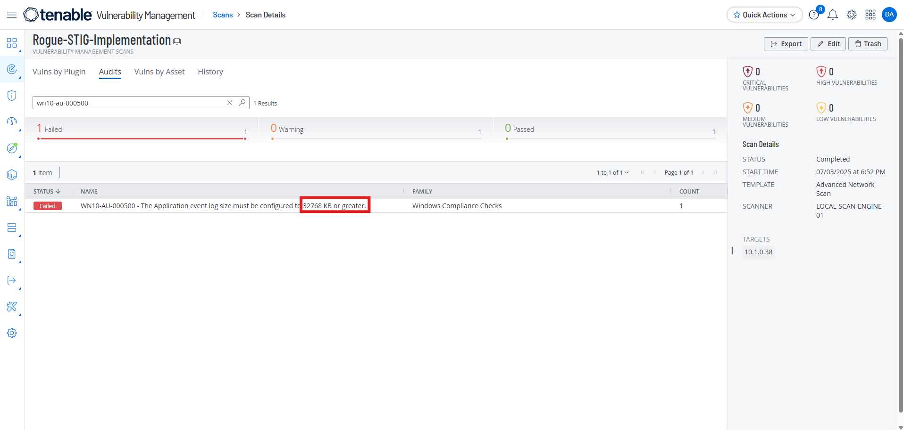Click the settings gear in left sidebar
The height and width of the screenshot is (430, 904).
(x=12, y=333)
